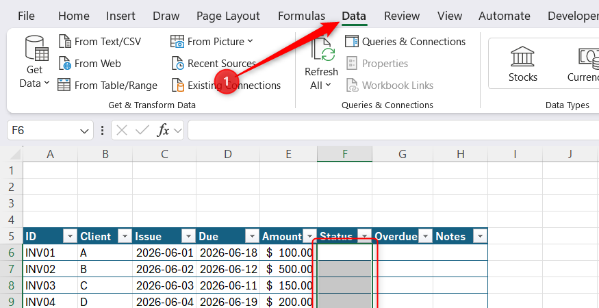Open ID column filter dropdown

pos(71,237)
